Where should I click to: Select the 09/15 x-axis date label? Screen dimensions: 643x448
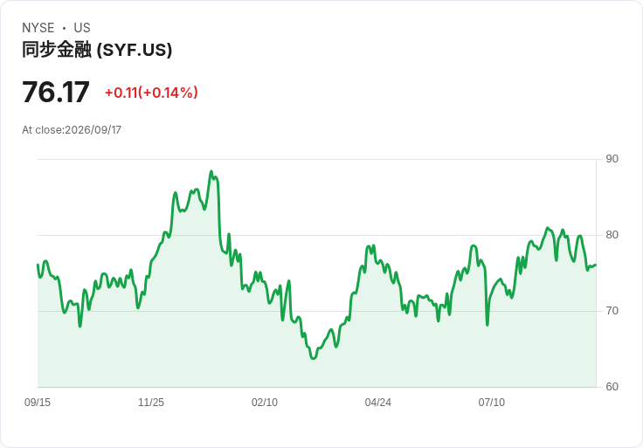38,403
